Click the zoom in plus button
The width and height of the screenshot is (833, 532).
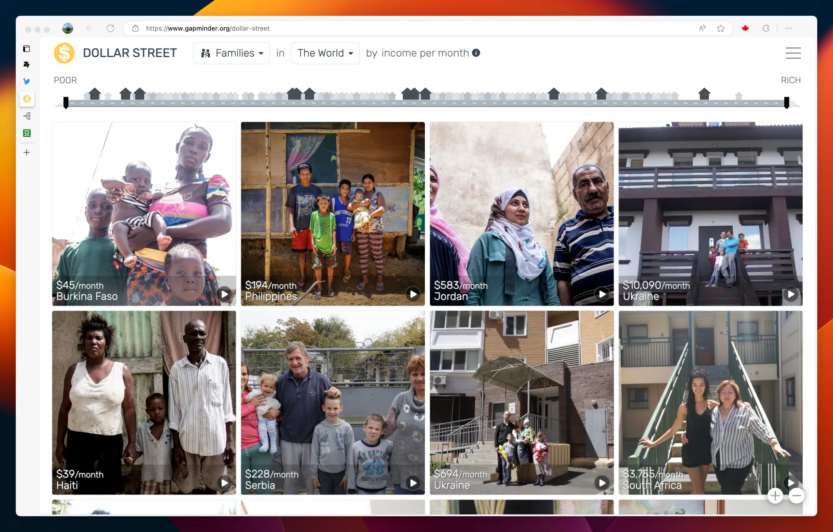click(x=775, y=496)
